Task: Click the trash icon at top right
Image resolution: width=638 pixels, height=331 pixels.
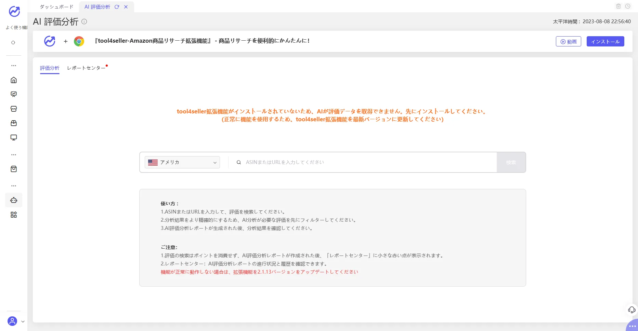Action: click(619, 6)
